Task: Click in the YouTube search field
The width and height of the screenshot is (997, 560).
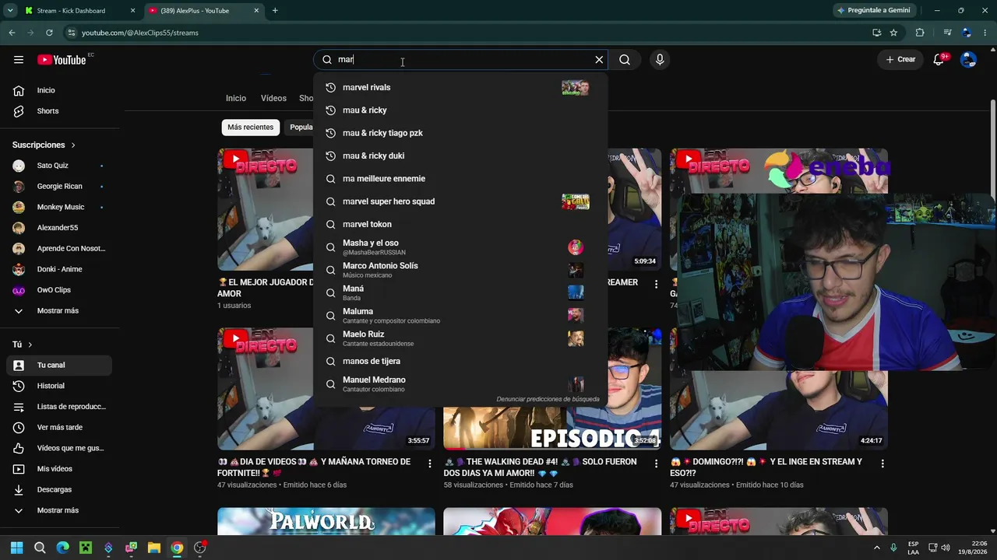Action: pyautogui.click(x=463, y=60)
